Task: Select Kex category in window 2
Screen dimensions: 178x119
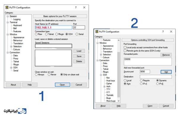Action: (x=108, y=78)
